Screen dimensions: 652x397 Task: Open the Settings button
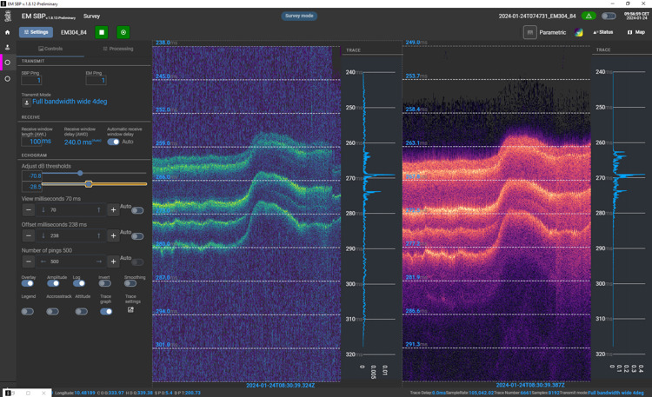(x=37, y=32)
